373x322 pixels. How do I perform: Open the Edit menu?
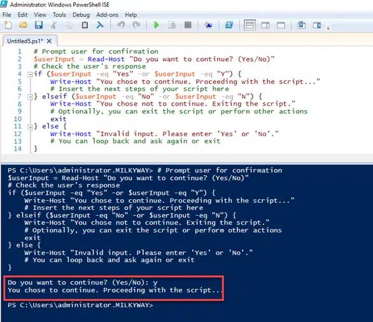tap(22, 15)
